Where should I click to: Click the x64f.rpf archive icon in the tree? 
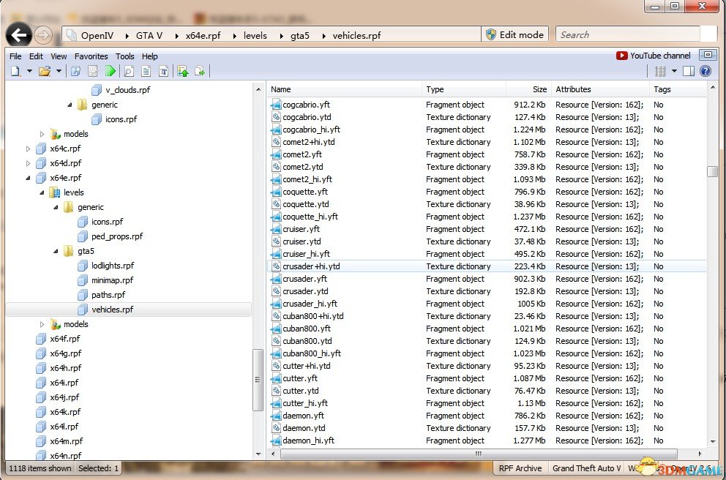[41, 339]
